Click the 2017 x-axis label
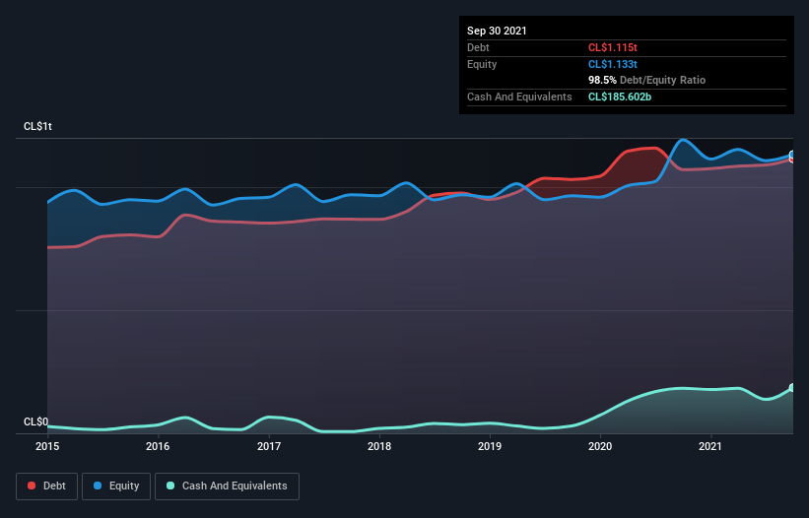The width and height of the screenshot is (809, 518). coord(269,446)
